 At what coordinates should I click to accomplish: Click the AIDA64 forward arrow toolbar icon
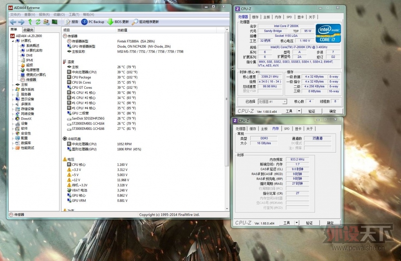(x=21, y=22)
